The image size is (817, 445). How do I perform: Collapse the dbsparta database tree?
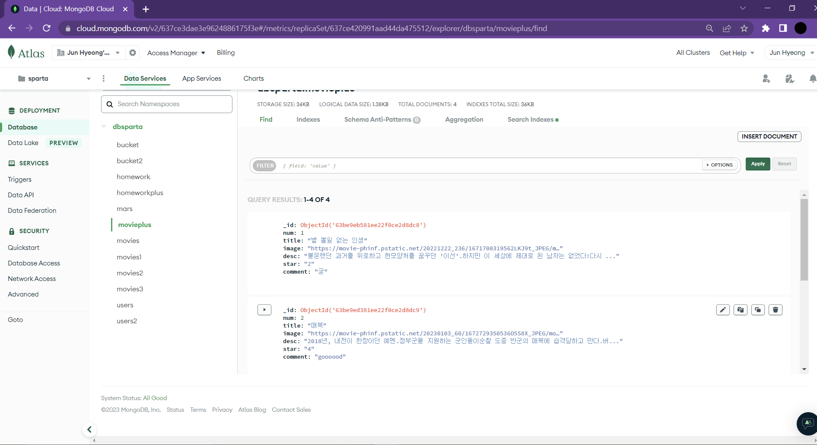click(104, 126)
